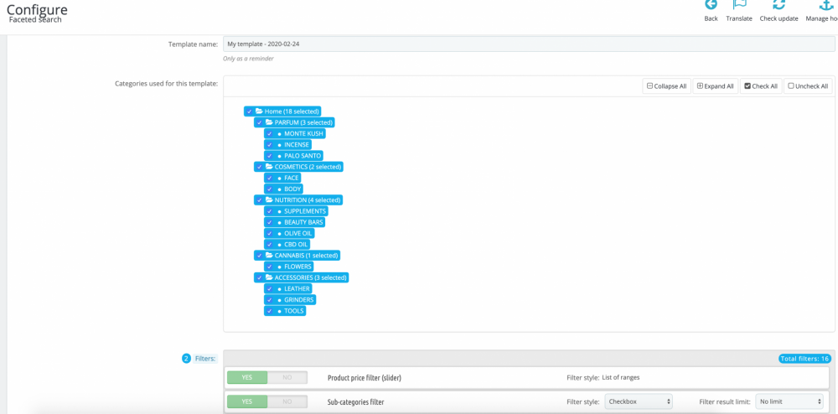838x414 pixels.
Task: Click the Total filters: 16 badge
Action: coord(804,359)
